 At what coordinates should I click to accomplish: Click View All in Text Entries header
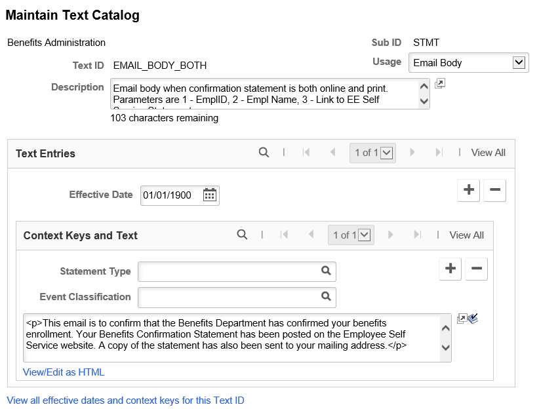click(x=488, y=152)
